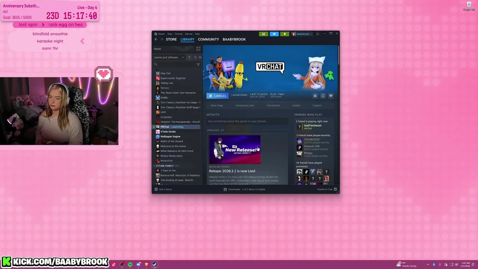The height and width of the screenshot is (269, 478).
Task: Enter Big Picture mode monitor icon
Action: (317, 34)
